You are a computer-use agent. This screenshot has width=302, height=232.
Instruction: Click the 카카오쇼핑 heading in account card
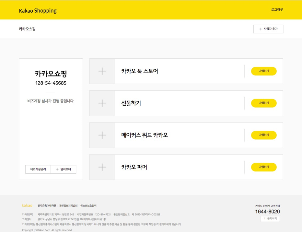pos(51,74)
